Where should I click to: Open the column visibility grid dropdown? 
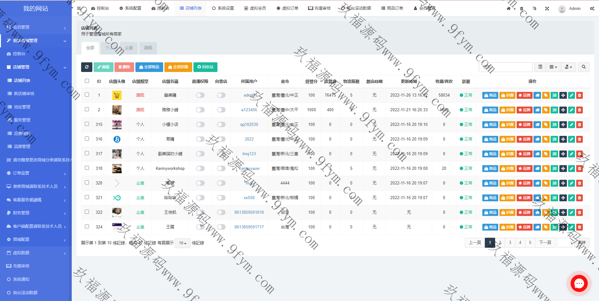tap(553, 67)
